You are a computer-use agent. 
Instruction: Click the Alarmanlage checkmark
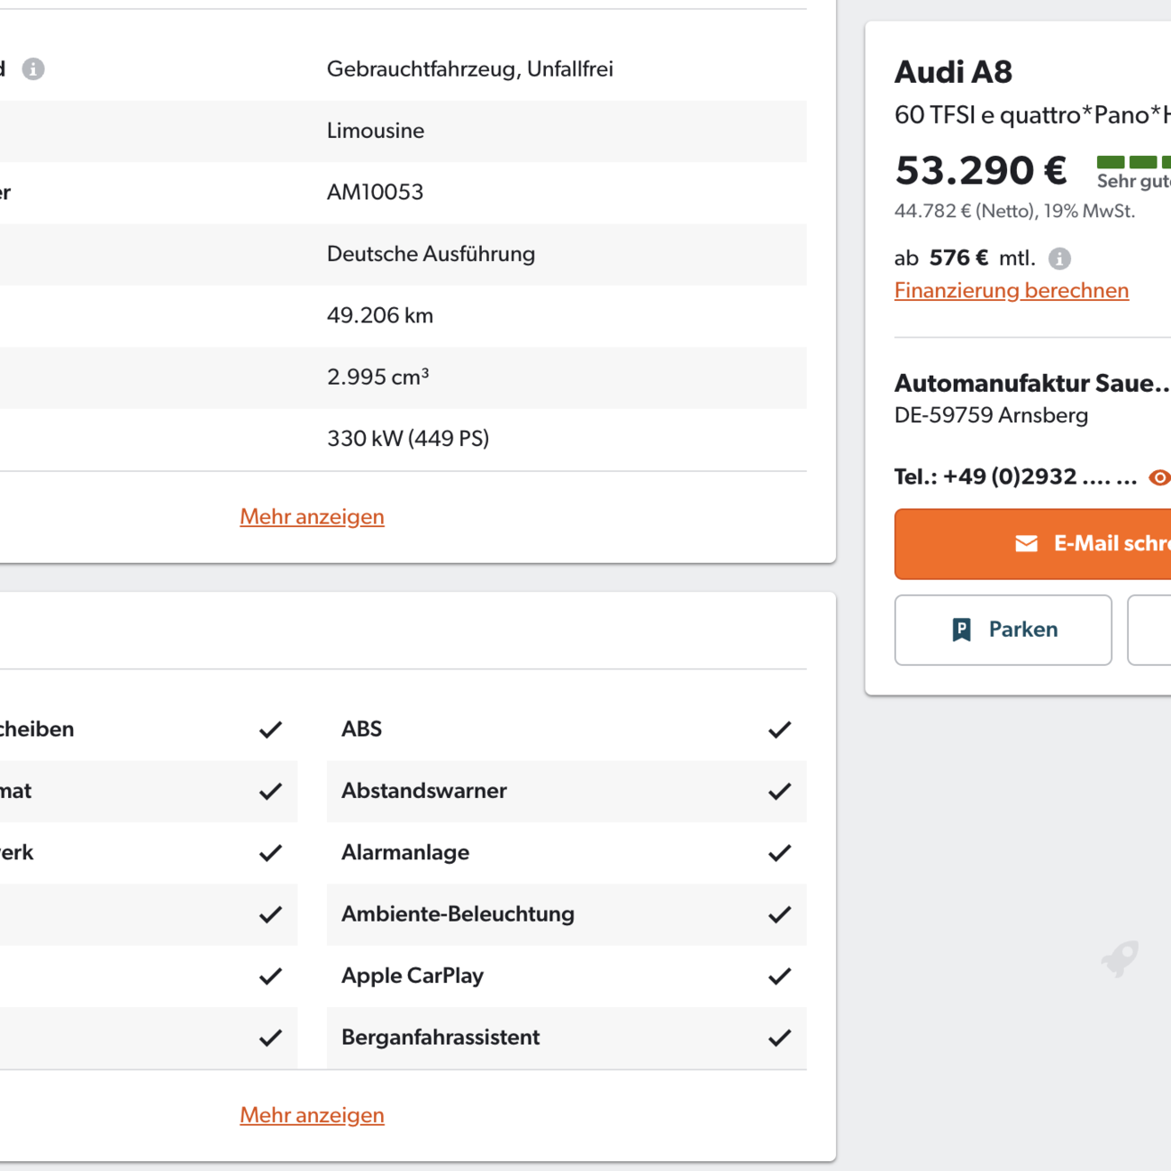(780, 852)
